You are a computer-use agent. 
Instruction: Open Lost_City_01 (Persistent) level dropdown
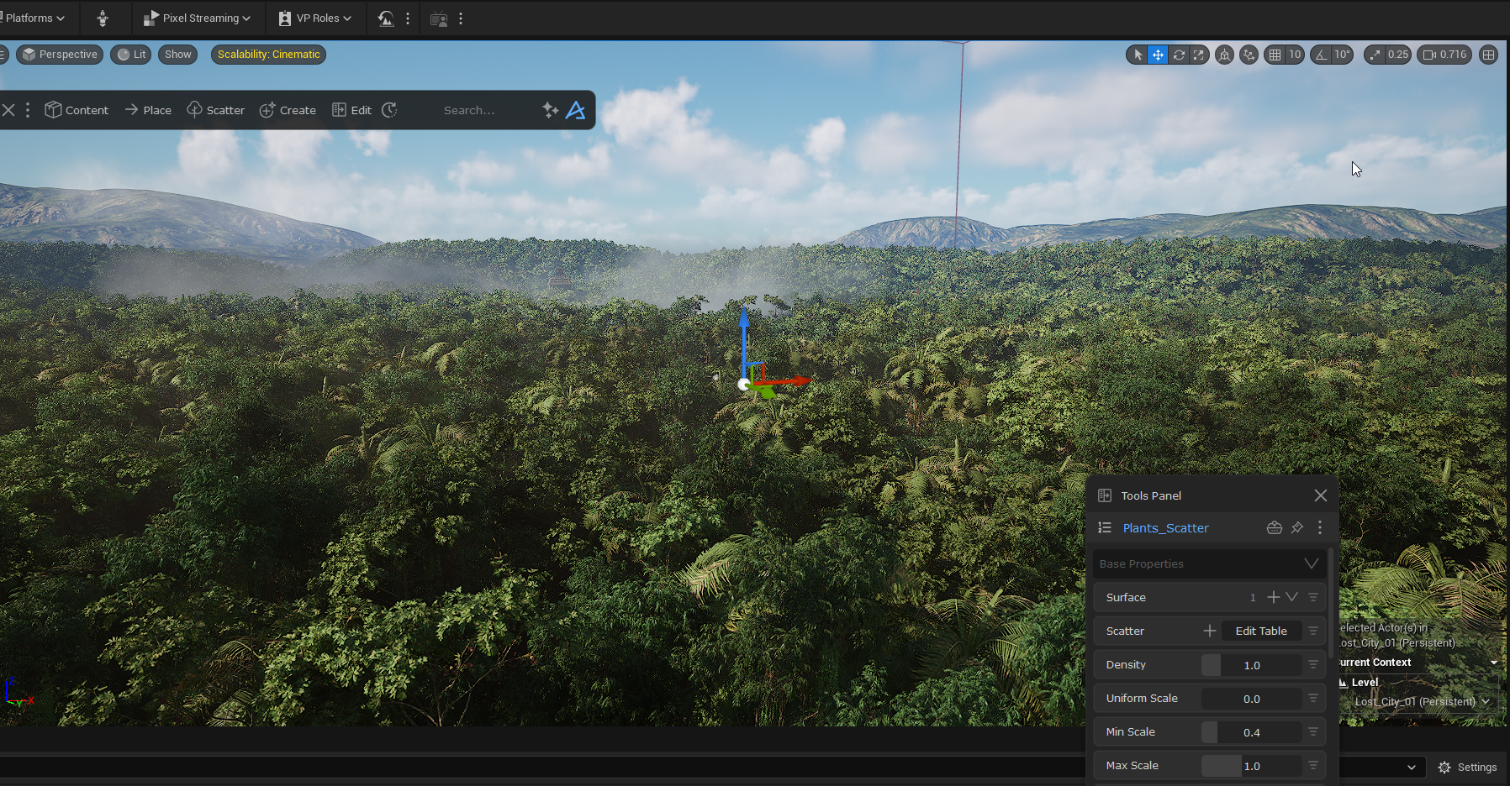pyautogui.click(x=1422, y=702)
